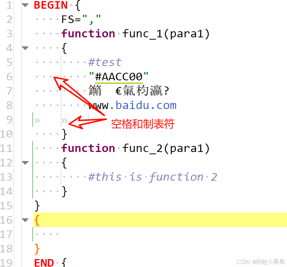Click the red annotation text 空格和制表符
287x267 pixels.
(143, 124)
